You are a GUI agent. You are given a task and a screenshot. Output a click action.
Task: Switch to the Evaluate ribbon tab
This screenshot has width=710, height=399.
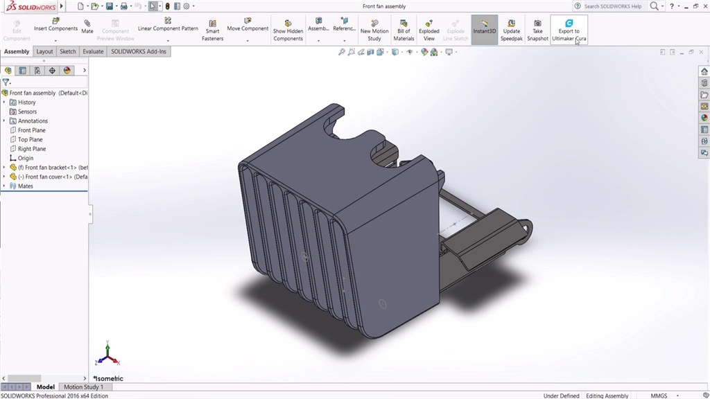pyautogui.click(x=93, y=51)
